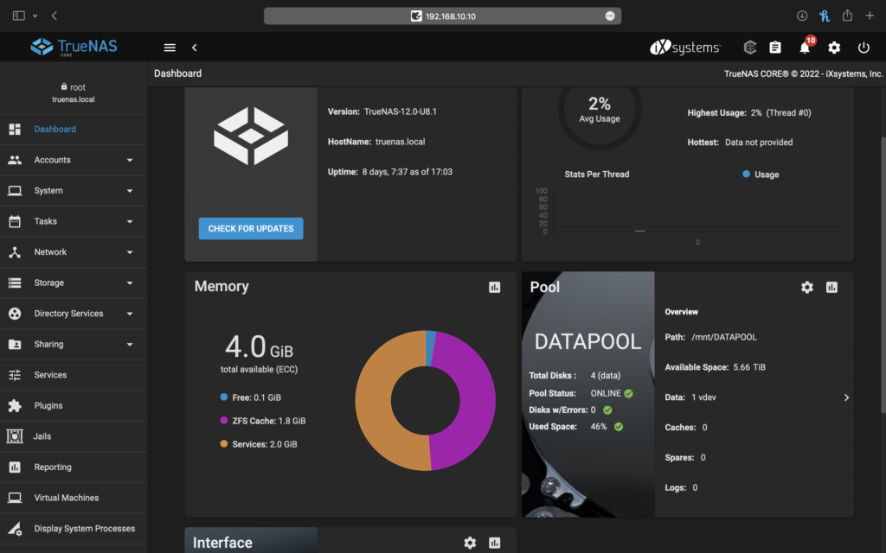Click the Reporting chart icon in sidebar
The image size is (886, 553).
(15, 467)
